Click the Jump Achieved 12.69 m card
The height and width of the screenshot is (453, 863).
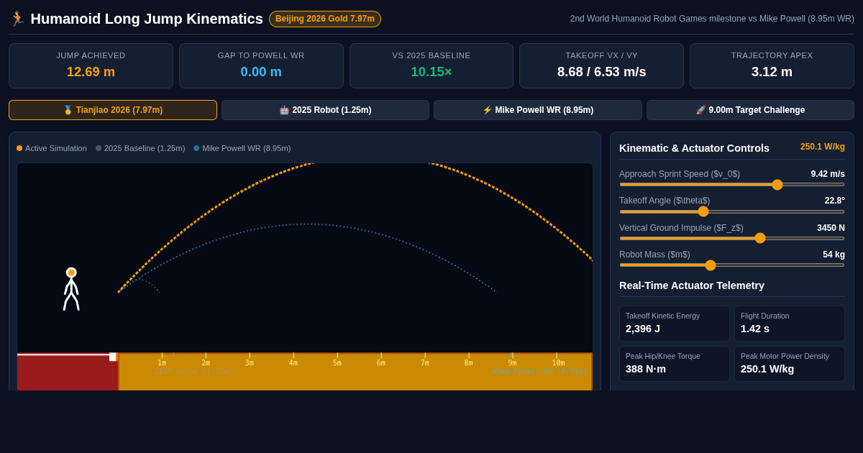tap(91, 65)
